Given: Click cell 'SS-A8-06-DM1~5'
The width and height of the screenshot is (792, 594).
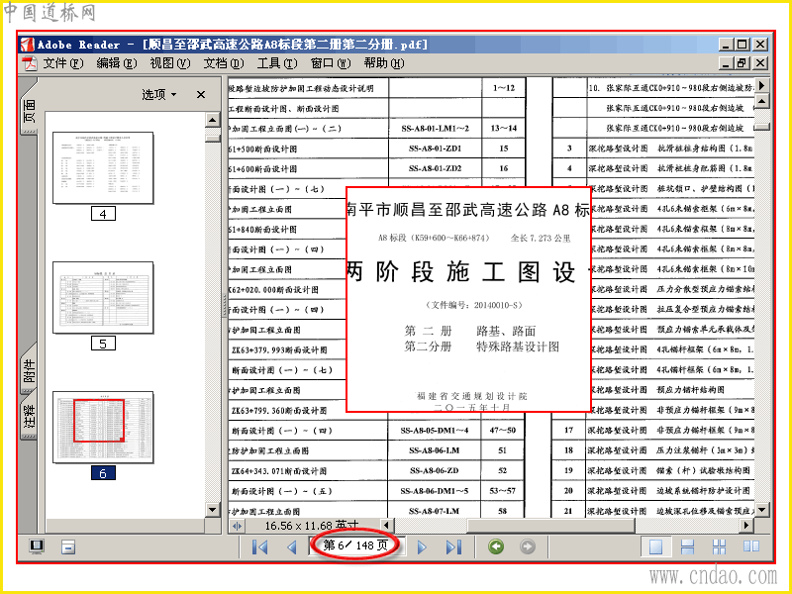Looking at the screenshot, I should click(435, 491).
